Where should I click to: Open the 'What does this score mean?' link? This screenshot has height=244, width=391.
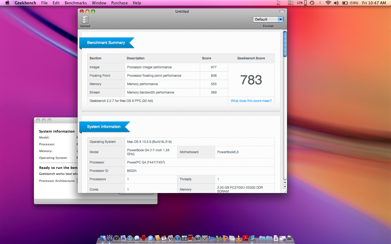tap(251, 101)
